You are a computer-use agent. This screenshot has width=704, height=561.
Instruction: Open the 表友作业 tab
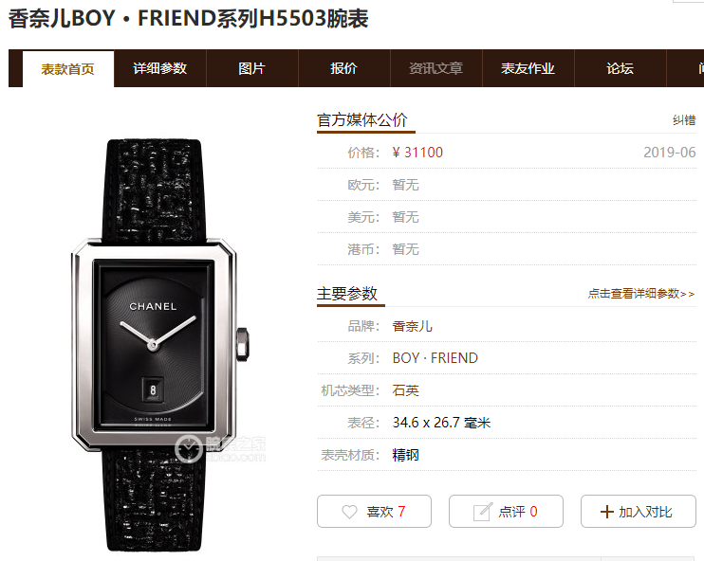(x=528, y=68)
